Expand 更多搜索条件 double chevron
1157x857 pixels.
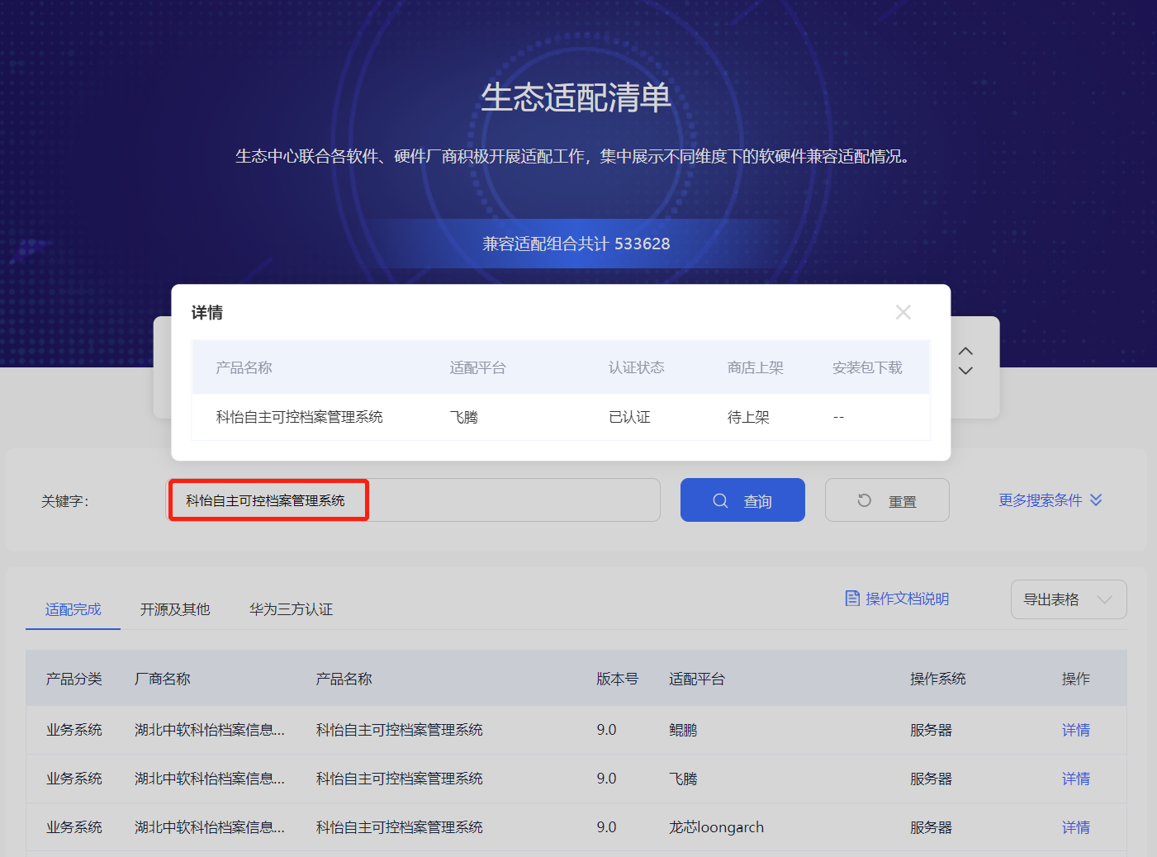[1096, 500]
